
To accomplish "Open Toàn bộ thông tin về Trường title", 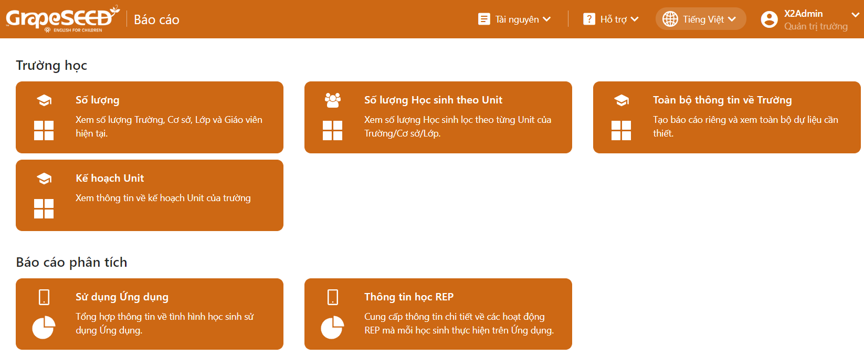I will (x=722, y=100).
